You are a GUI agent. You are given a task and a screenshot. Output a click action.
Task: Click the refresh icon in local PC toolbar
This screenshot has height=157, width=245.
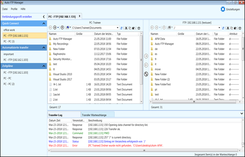click(x=122, y=28)
